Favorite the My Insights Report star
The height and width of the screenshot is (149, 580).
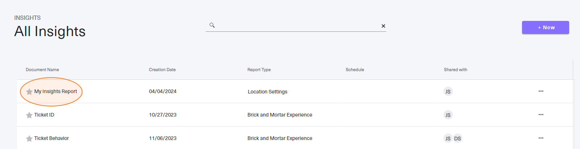tap(29, 92)
